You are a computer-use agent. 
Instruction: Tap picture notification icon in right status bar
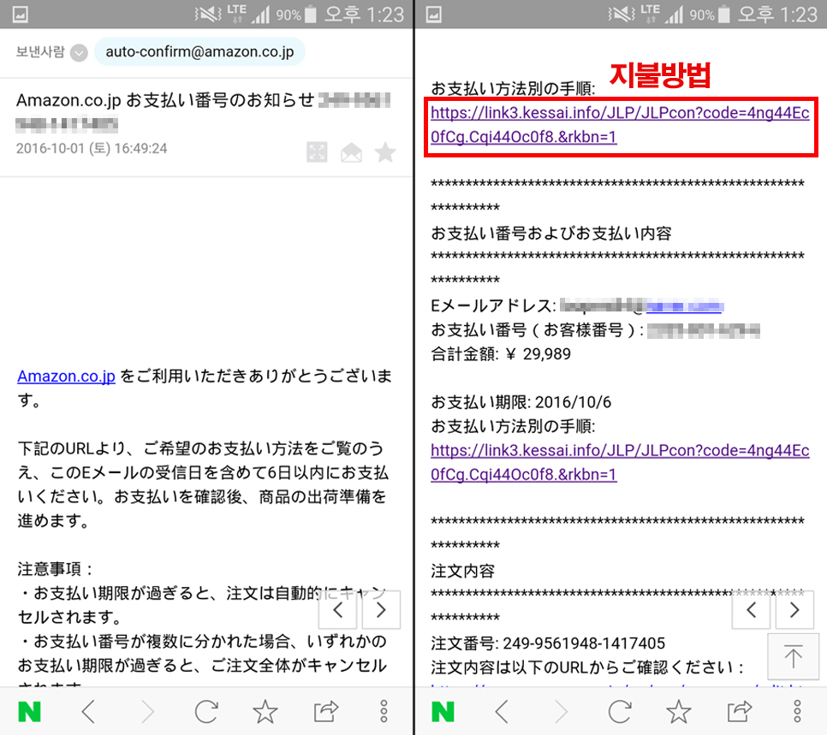pos(433,15)
